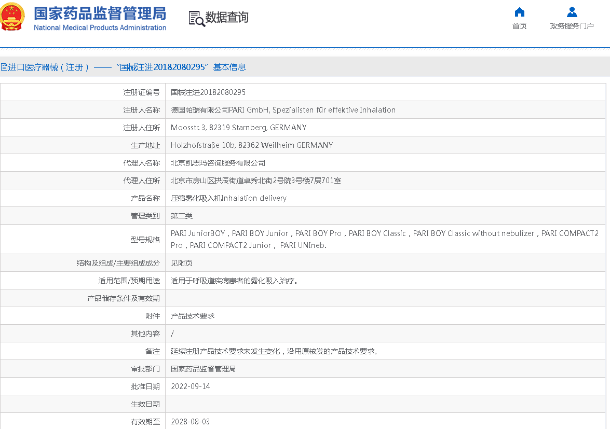This screenshot has width=610, height=429.
Task: Click the 有效期至 row label
Action: [145, 422]
